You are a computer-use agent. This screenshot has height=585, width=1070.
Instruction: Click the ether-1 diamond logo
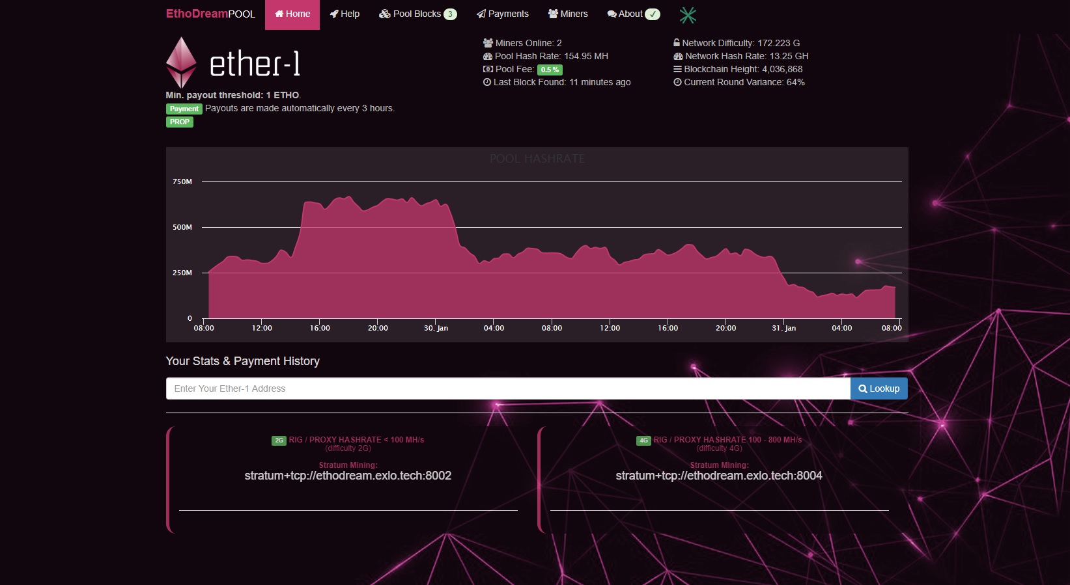(181, 62)
